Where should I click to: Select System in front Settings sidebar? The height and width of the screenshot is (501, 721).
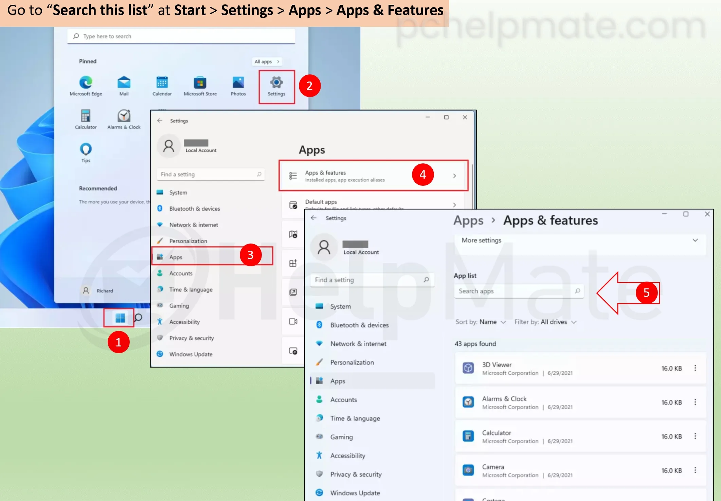tap(373, 306)
